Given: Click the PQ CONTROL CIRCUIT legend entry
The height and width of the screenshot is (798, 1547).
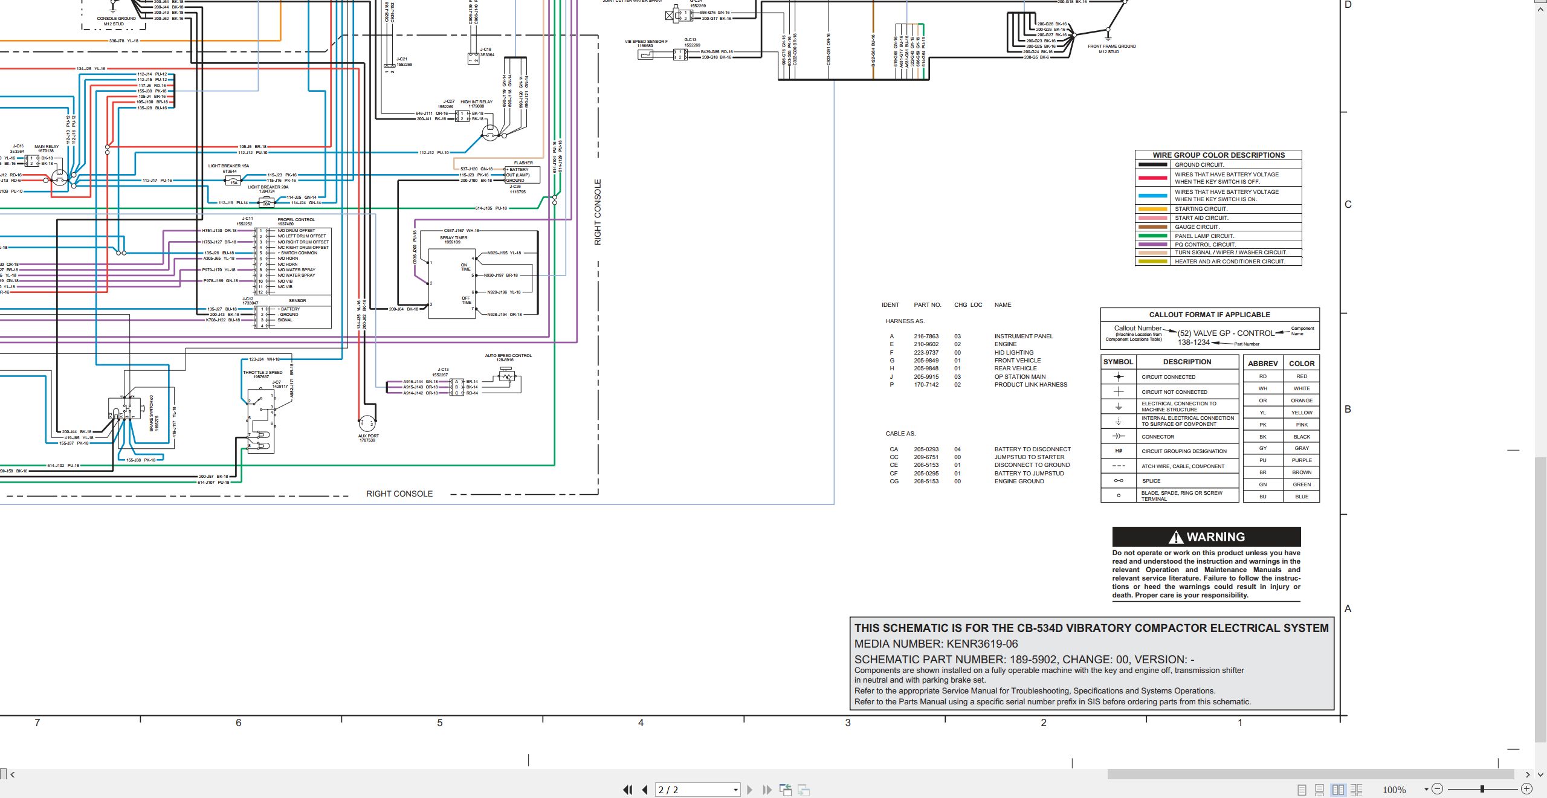Looking at the screenshot, I should 1218,245.
